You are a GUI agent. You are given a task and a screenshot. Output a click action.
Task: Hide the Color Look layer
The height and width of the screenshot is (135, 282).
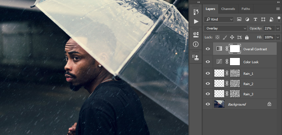tap(208, 62)
